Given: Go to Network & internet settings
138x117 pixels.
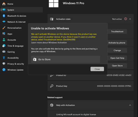Looking at the screenshot, I should pyautogui.click(x=22, y=22).
